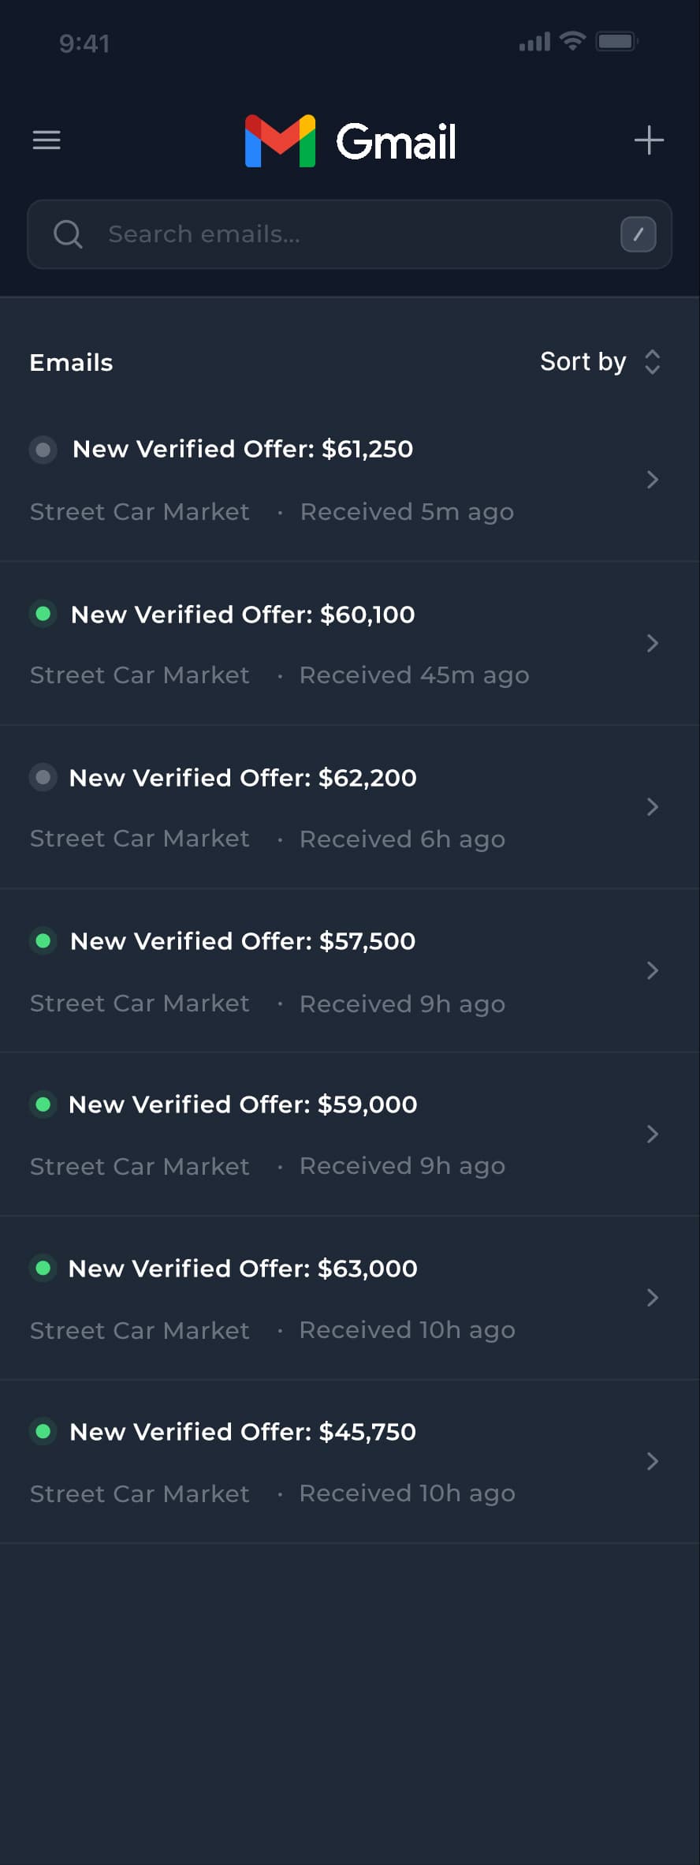Screen dimensions: 700x1865
Task: Select the Emails section heading
Action: coord(71,363)
